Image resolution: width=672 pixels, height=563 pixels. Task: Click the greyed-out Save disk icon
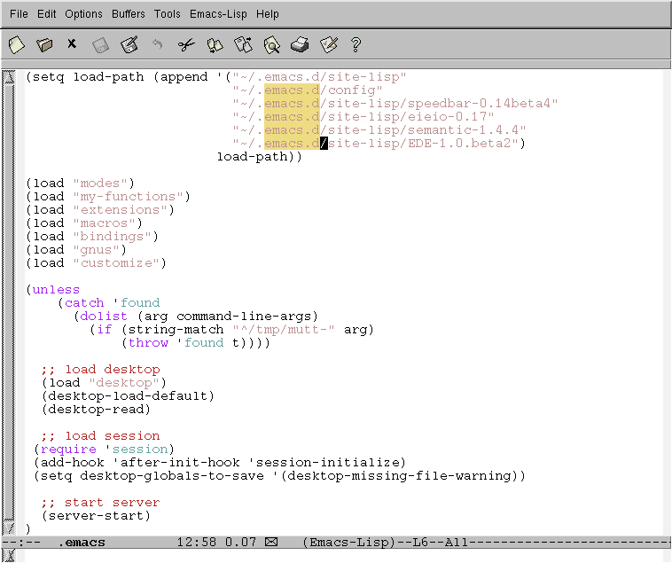tap(101, 45)
